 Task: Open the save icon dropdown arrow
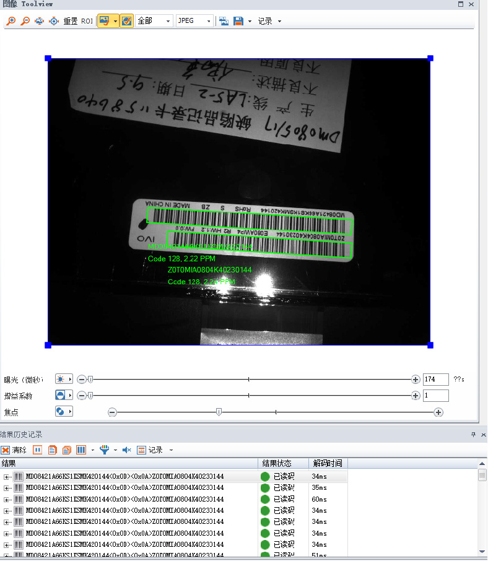pyautogui.click(x=250, y=22)
